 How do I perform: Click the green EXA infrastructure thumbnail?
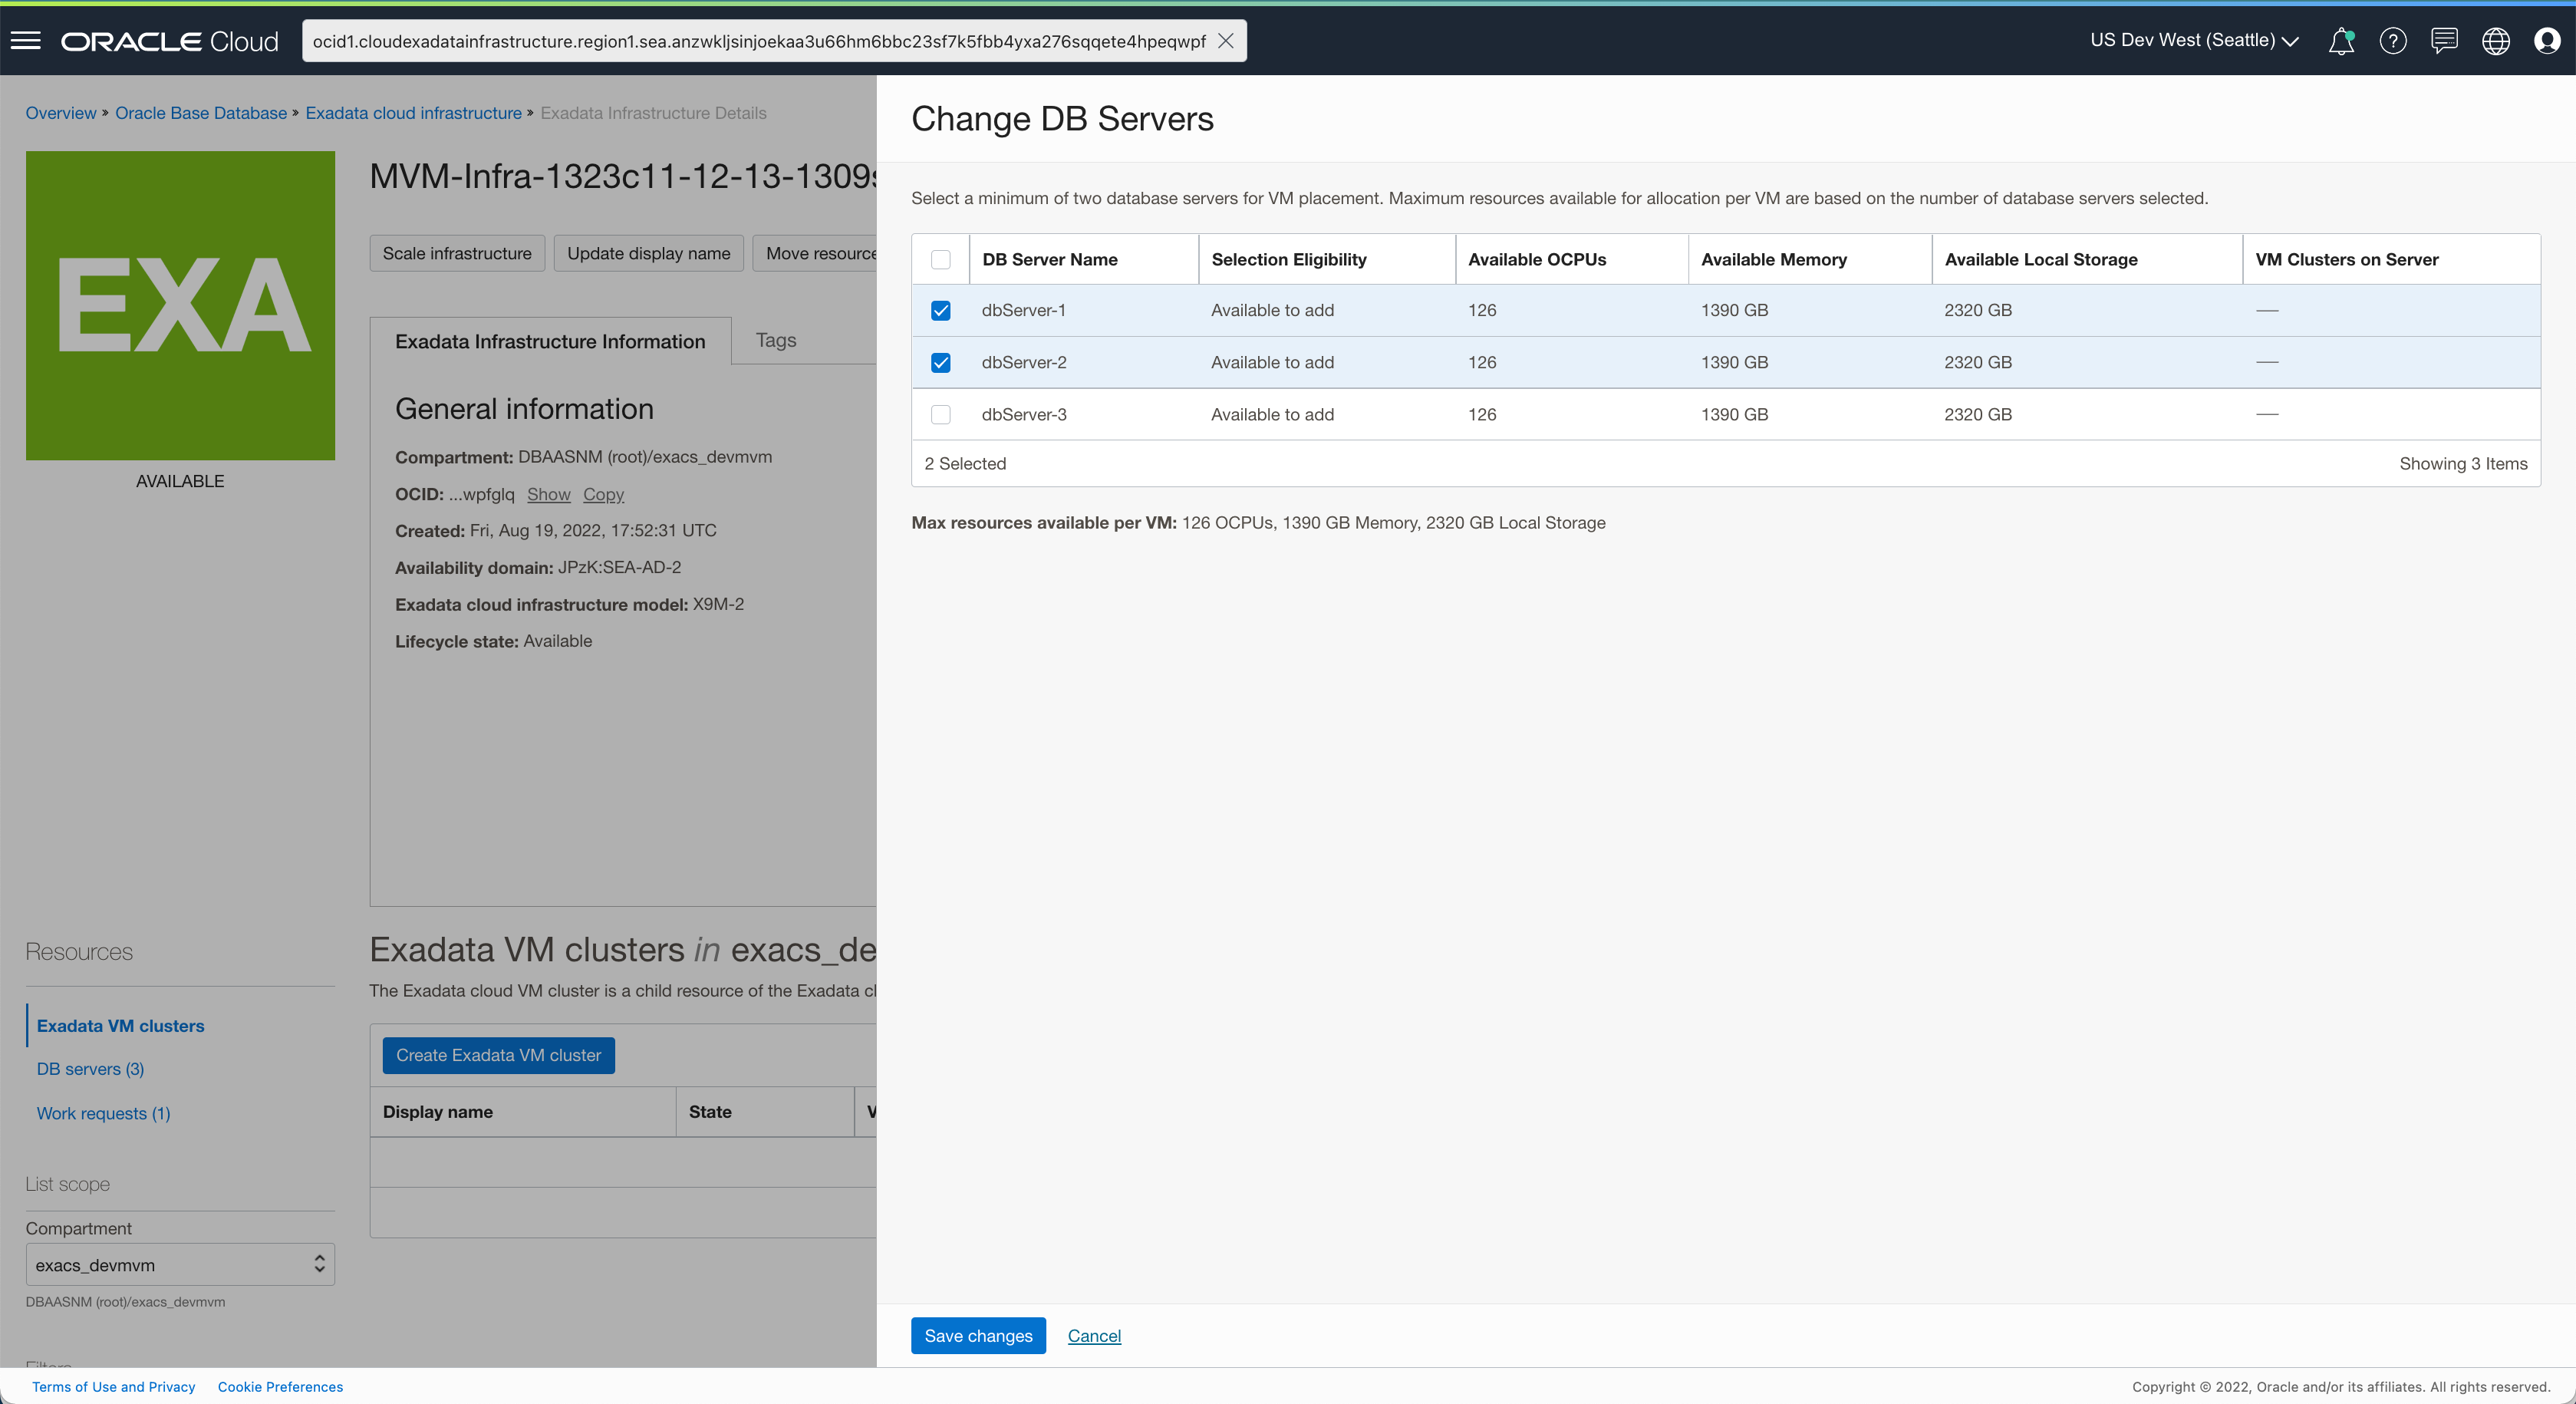coord(180,305)
